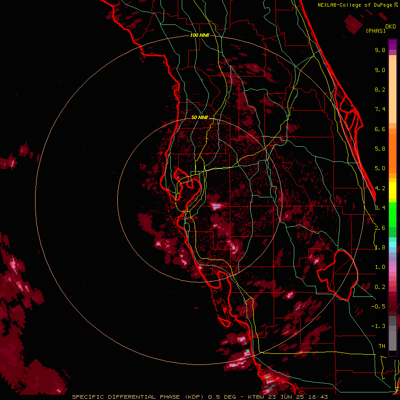Pick the bright green segment of the color bar
The width and height of the screenshot is (400, 400).
tap(392, 214)
